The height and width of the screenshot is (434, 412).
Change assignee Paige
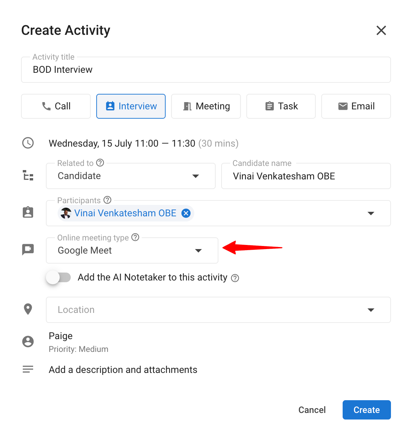[x=61, y=336]
